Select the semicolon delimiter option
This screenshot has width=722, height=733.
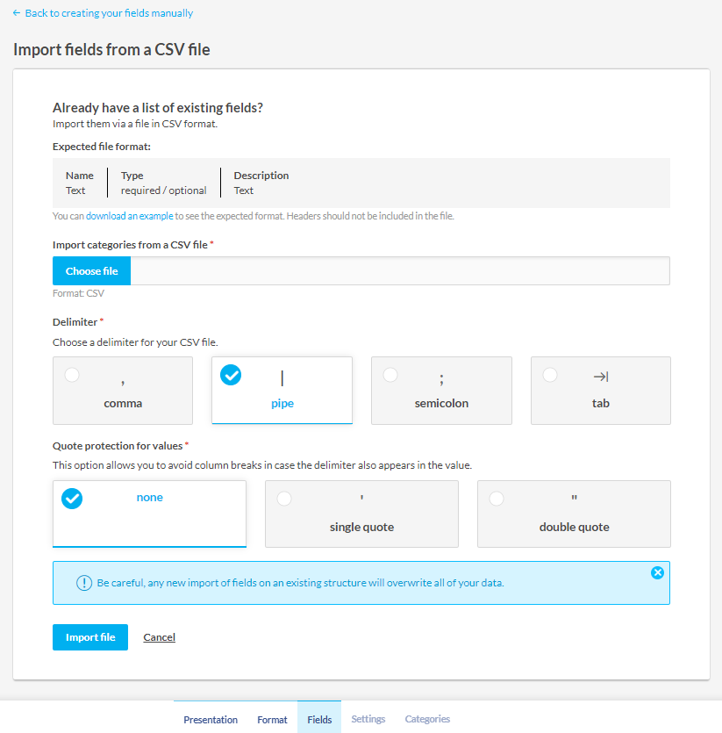pos(441,391)
